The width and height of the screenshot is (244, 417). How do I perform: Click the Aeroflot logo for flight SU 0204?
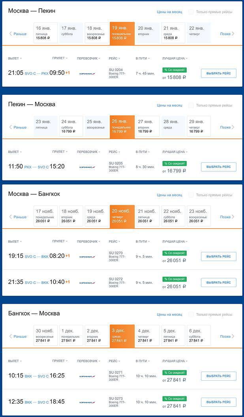tap(87, 74)
